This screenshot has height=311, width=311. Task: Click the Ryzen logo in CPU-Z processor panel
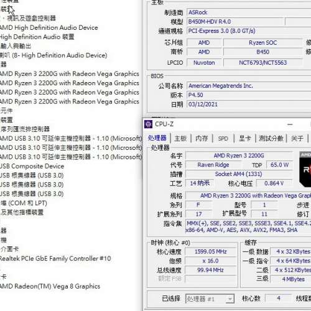(x=305, y=169)
